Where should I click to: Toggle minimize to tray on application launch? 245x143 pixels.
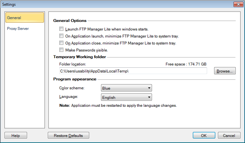(x=61, y=36)
